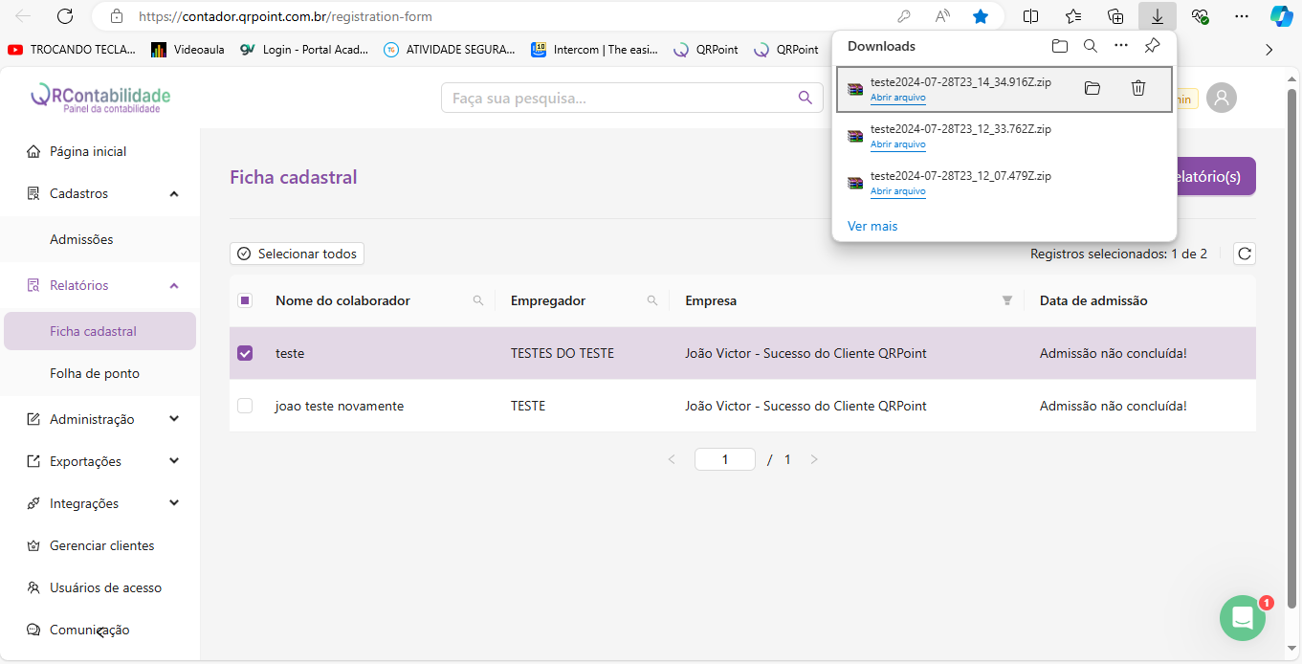
Task: Delete the first downloaded zip file
Action: click(x=1137, y=88)
